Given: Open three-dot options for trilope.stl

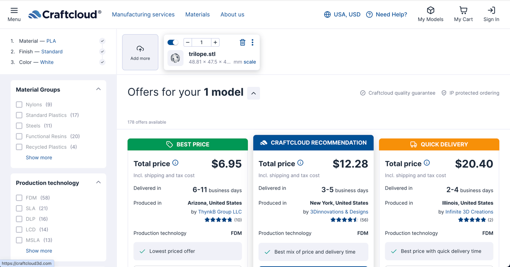Looking at the screenshot, I should (252, 42).
